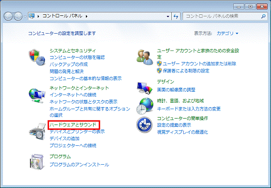Open 時計、言語、および地域 category heading
This screenshot has height=188, width=271.
pyautogui.click(x=181, y=101)
